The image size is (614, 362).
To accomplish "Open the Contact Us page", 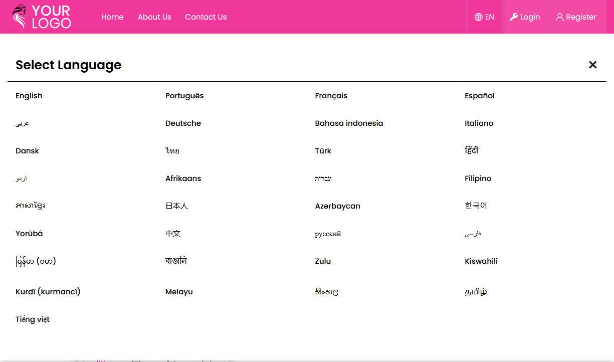I will click(206, 17).
